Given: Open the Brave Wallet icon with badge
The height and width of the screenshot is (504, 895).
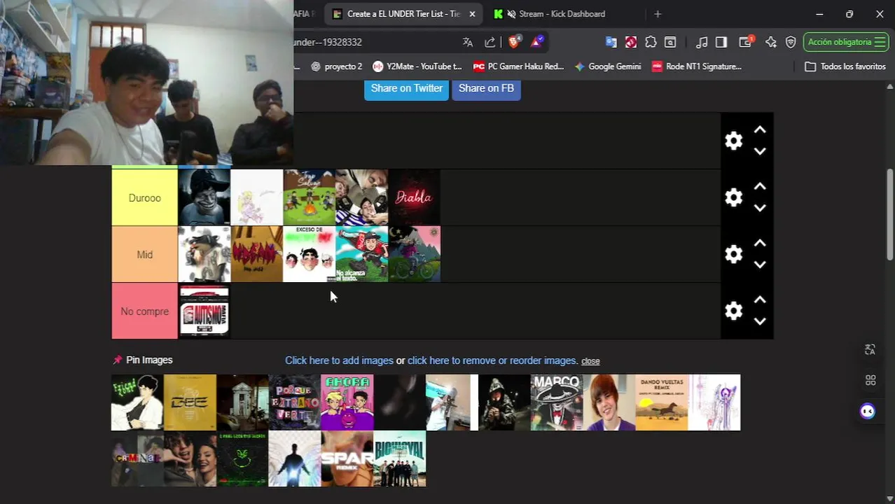Looking at the screenshot, I should click(x=745, y=42).
